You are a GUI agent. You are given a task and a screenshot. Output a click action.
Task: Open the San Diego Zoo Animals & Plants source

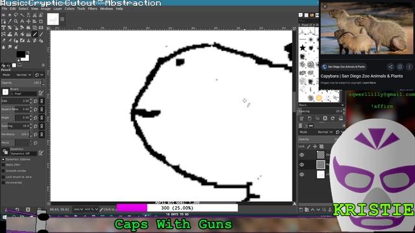(344, 67)
